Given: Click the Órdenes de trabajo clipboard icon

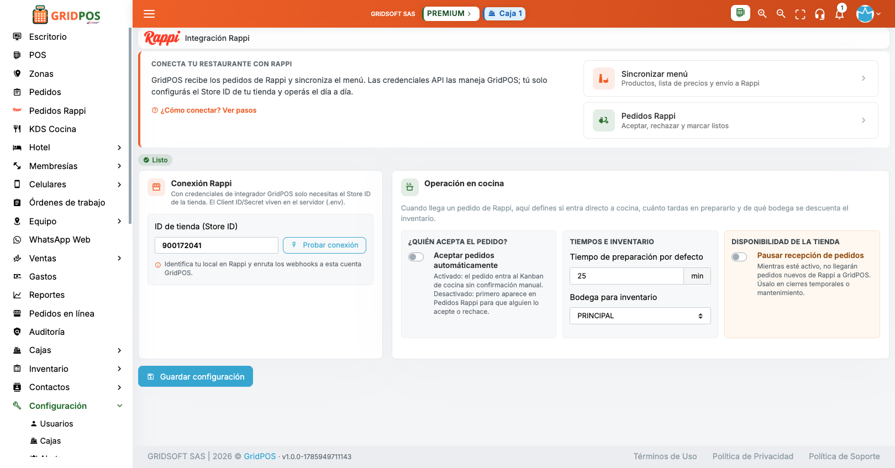Looking at the screenshot, I should tap(17, 203).
